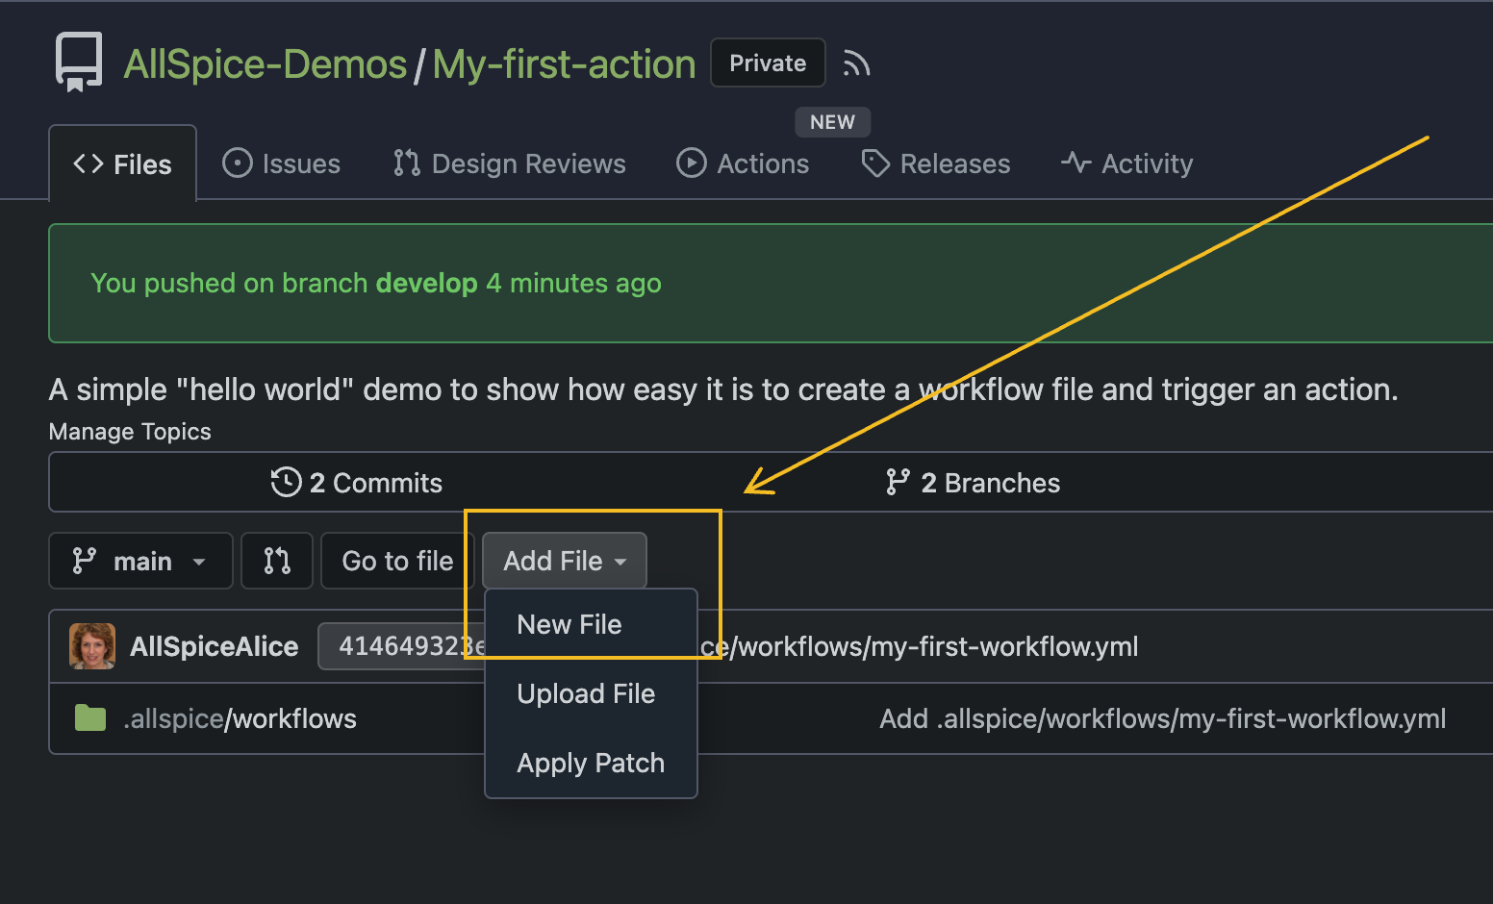This screenshot has width=1493, height=904.
Task: Open the AllSpice-Demos organization link
Action: point(266,64)
